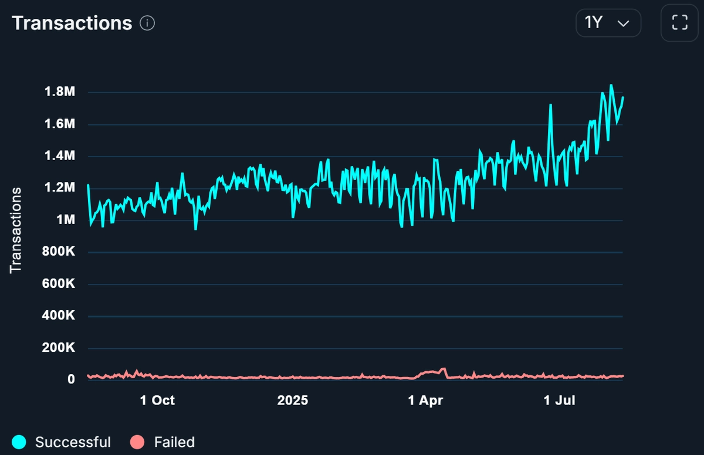Click the 1.2M y-axis label
The width and height of the screenshot is (704, 455).
pos(59,188)
